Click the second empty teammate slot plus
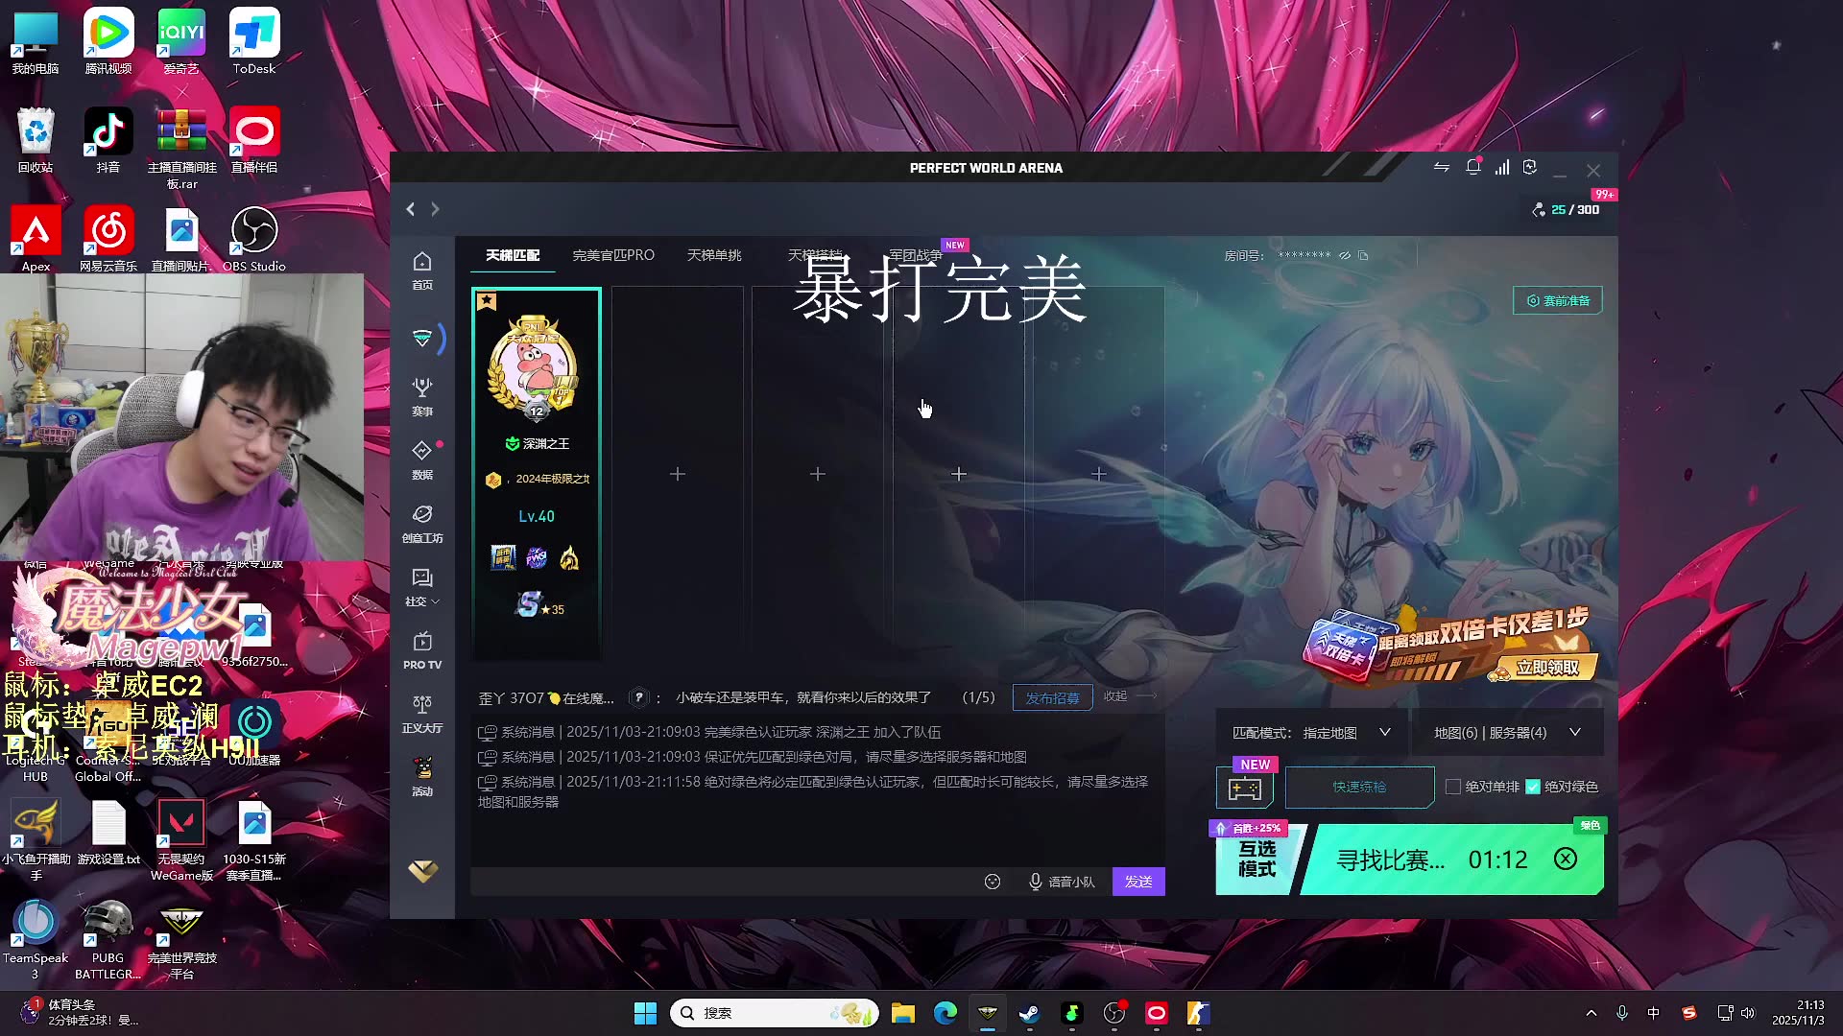 point(818,474)
